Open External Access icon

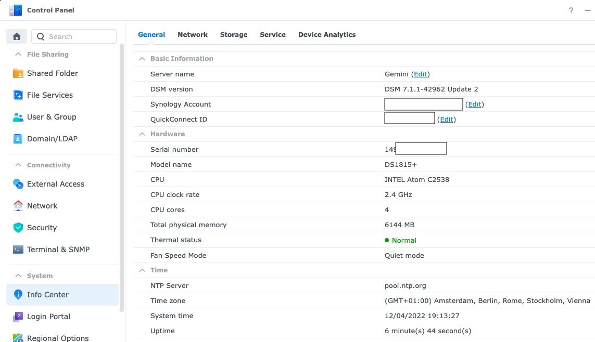coord(18,183)
